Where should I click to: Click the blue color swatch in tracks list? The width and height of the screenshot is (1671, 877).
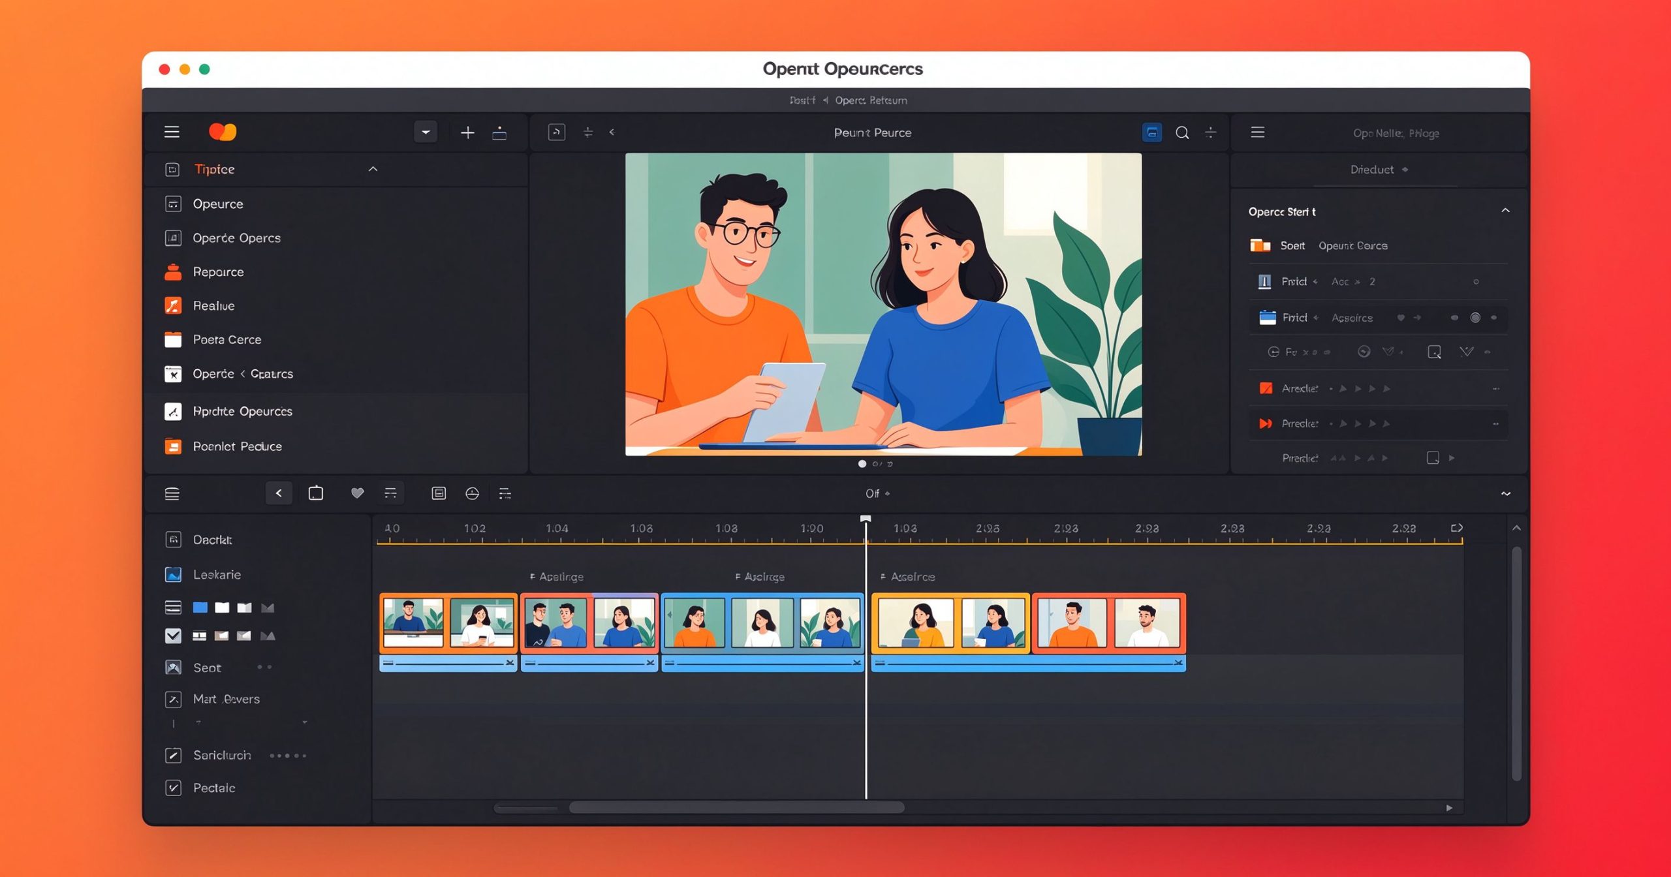click(200, 608)
